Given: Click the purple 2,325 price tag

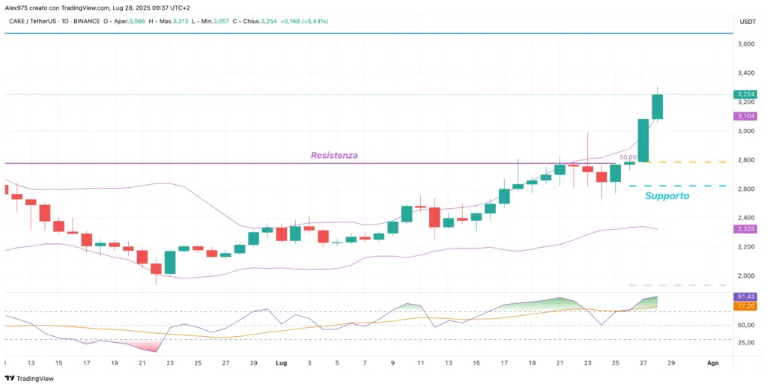Looking at the screenshot, I should coord(745,228).
